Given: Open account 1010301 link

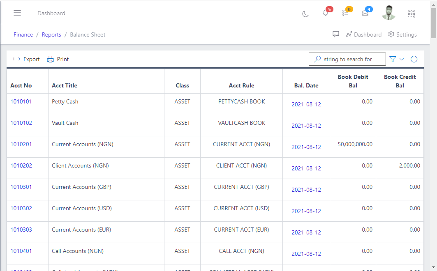Looking at the screenshot, I should [21, 187].
